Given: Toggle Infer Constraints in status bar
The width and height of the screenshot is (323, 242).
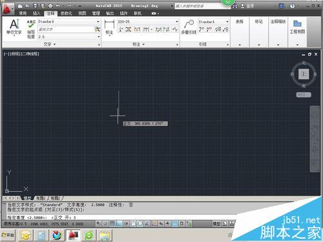Looking at the screenshot, I should click(98, 224).
